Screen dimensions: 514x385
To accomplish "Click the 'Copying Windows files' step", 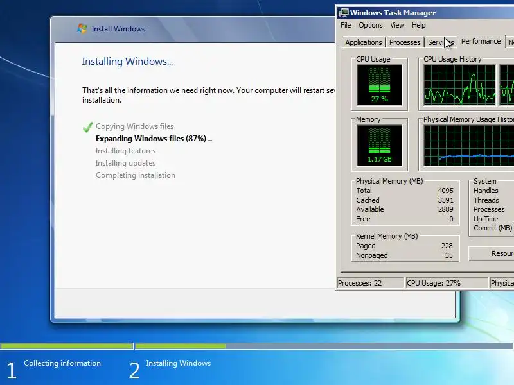I will click(135, 126).
